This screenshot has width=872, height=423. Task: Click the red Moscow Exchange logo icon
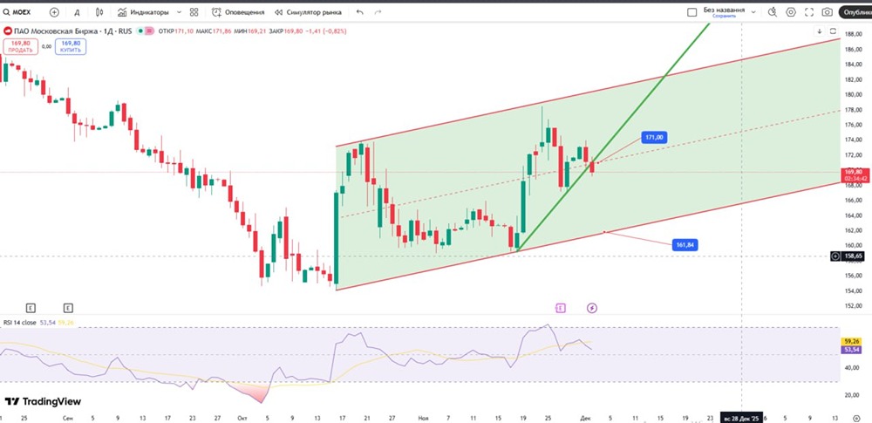[x=7, y=31]
